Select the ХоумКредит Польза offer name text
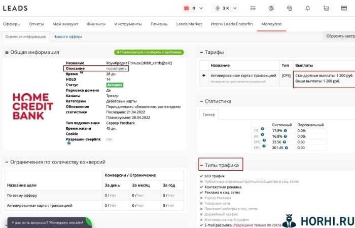The height and width of the screenshot is (228, 355). 139,63
